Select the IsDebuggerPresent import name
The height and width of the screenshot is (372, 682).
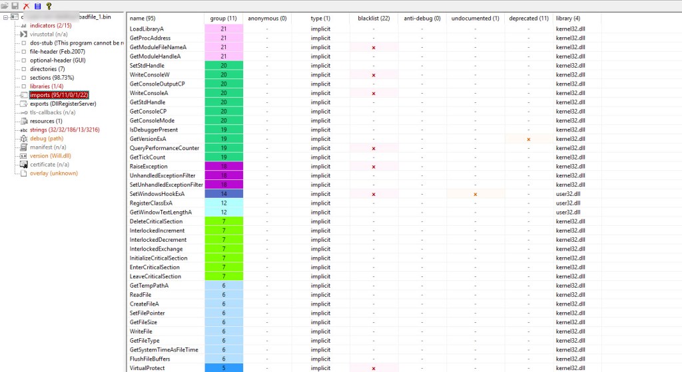[x=153, y=130]
